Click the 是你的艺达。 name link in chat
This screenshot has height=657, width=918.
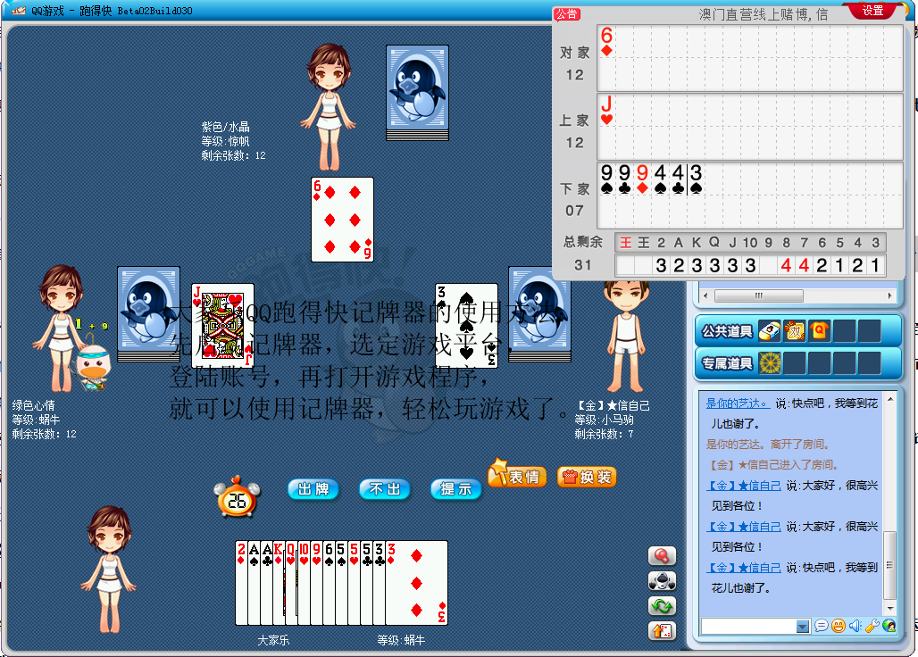coord(738,403)
